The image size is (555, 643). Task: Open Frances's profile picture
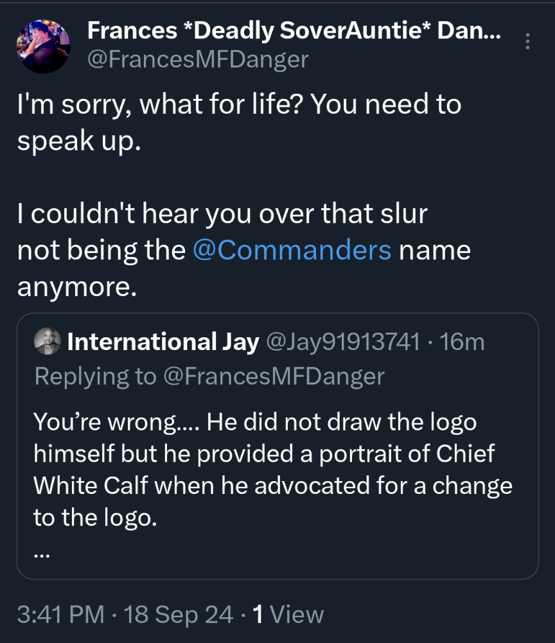click(44, 46)
